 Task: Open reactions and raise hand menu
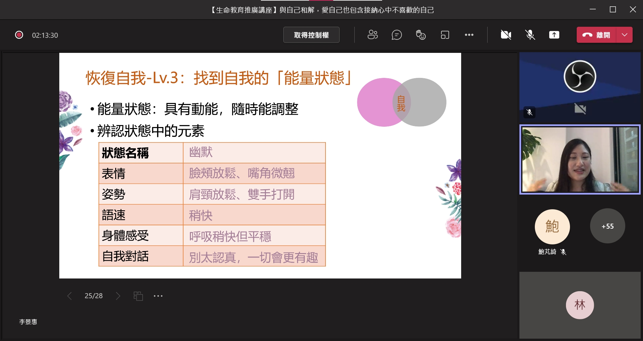pos(421,35)
